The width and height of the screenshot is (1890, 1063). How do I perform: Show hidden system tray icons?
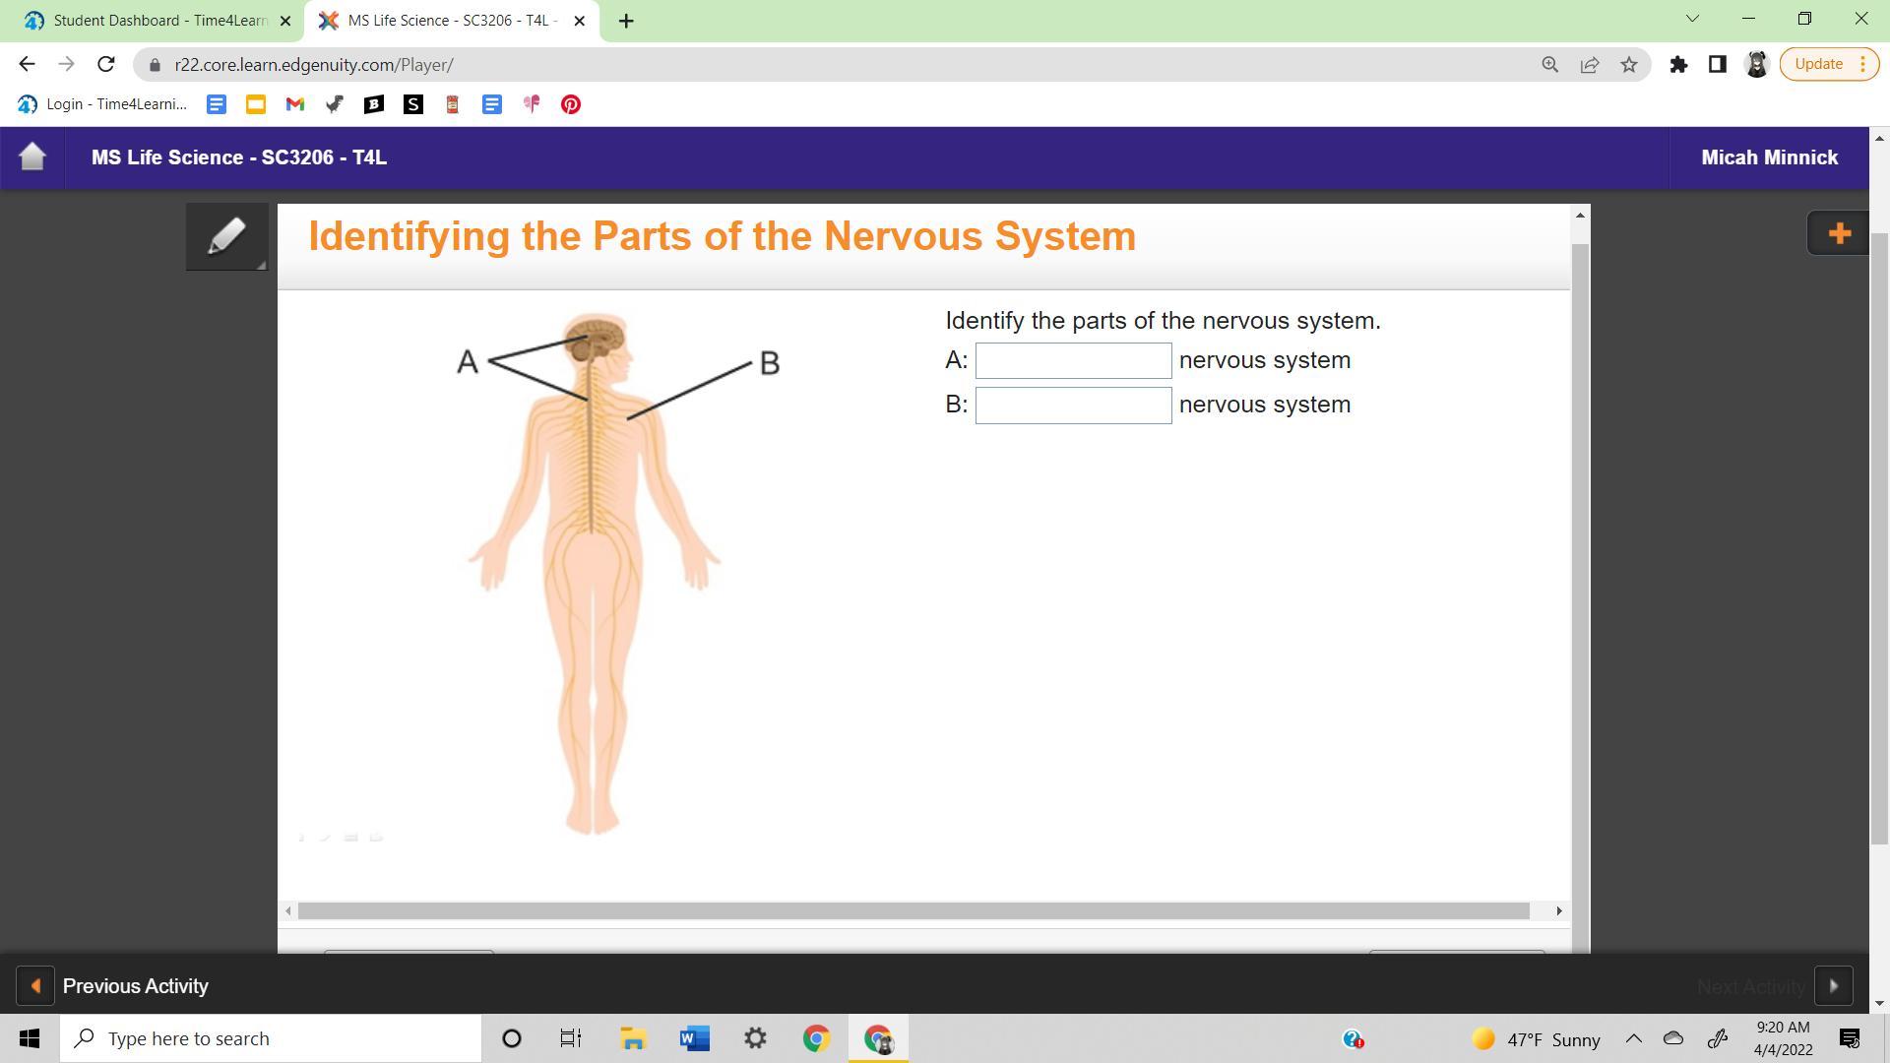pyautogui.click(x=1633, y=1038)
